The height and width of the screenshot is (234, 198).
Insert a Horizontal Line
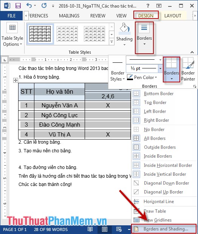tap(164, 201)
